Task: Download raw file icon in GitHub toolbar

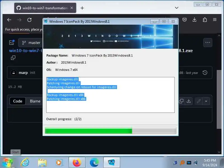Action: tap(189, 101)
